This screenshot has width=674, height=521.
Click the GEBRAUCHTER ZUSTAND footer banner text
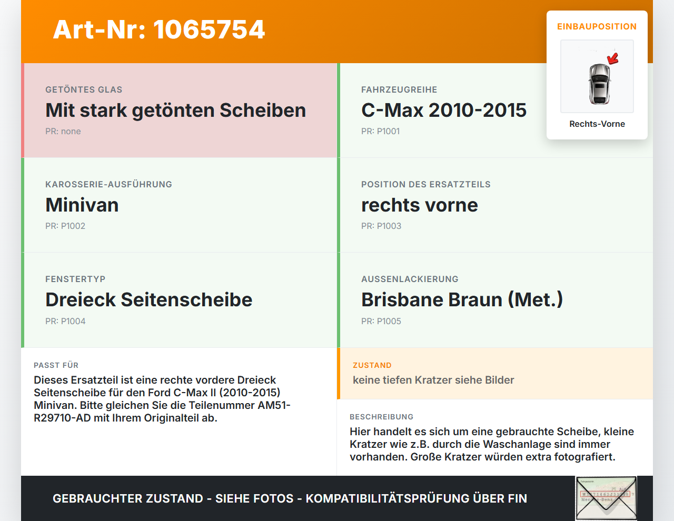pyautogui.click(x=290, y=498)
